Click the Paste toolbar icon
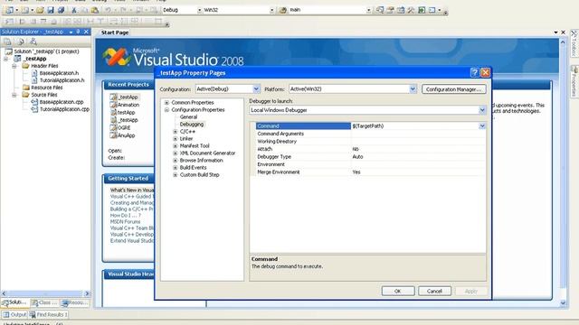Viewport: 579px width, 325px height. coord(95,10)
